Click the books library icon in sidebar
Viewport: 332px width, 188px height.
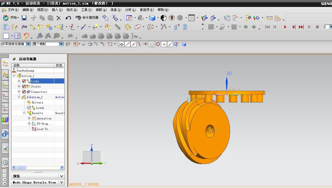(x=5, y=120)
